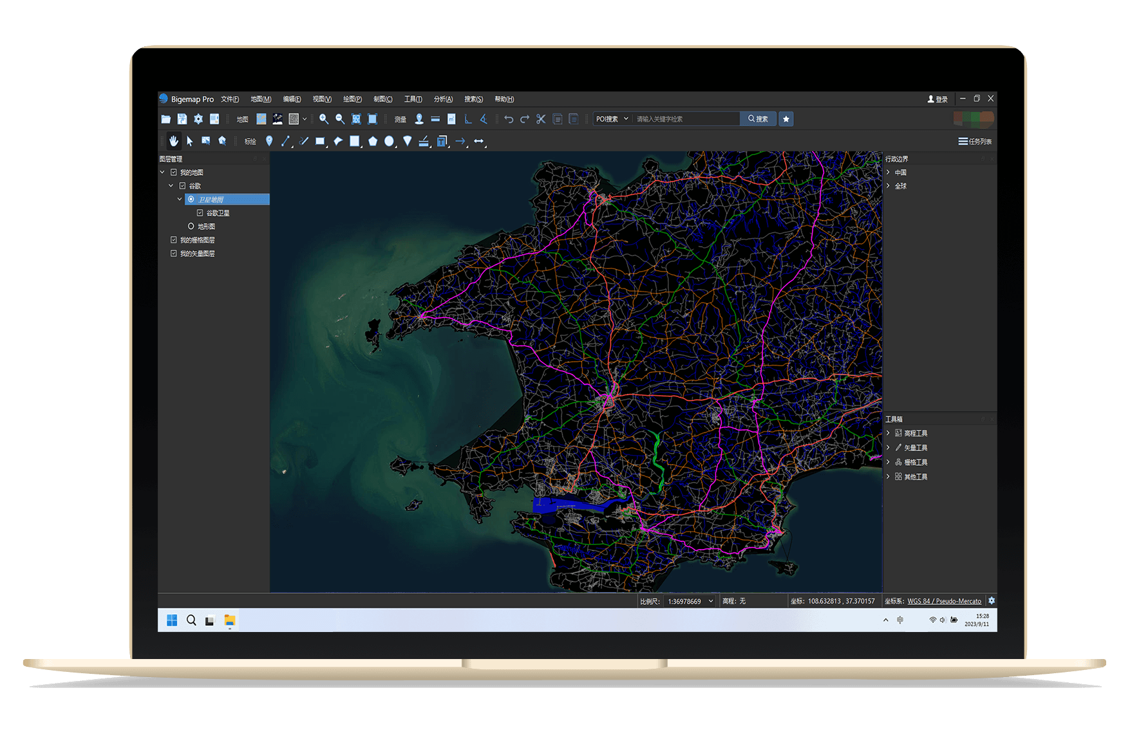Click the save file icon
The image size is (1130, 753).
(182, 119)
